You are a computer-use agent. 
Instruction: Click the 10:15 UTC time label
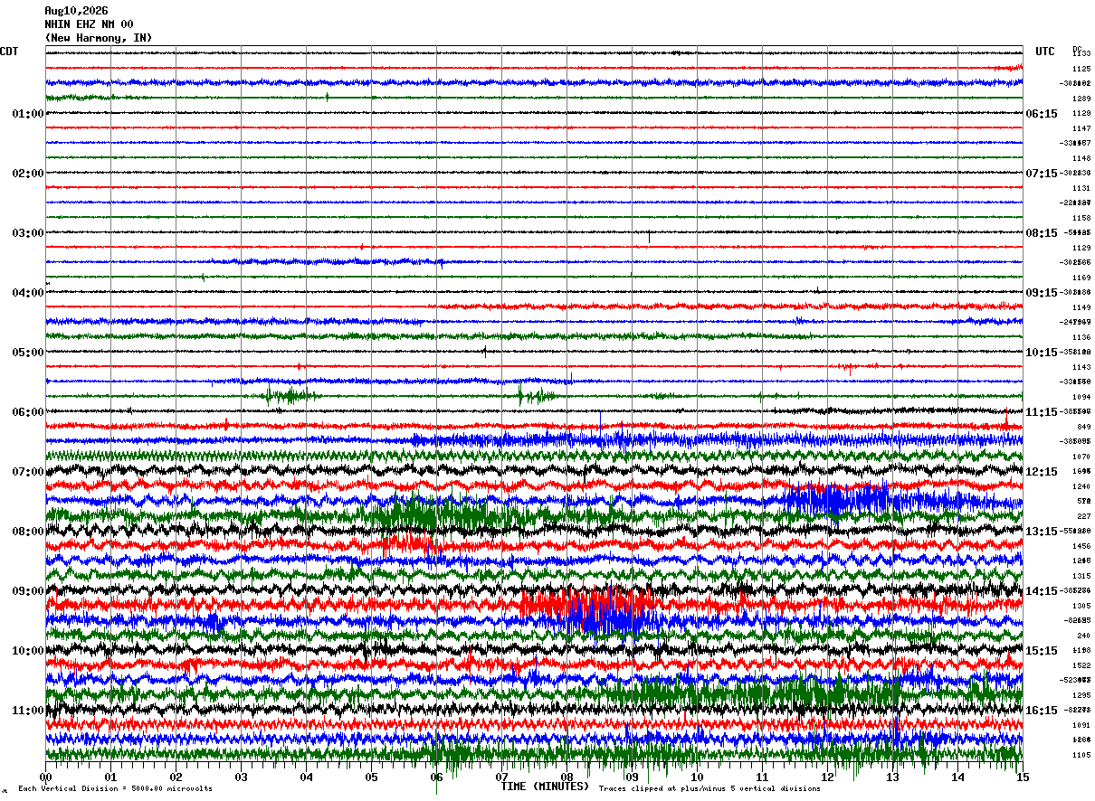[1042, 353]
